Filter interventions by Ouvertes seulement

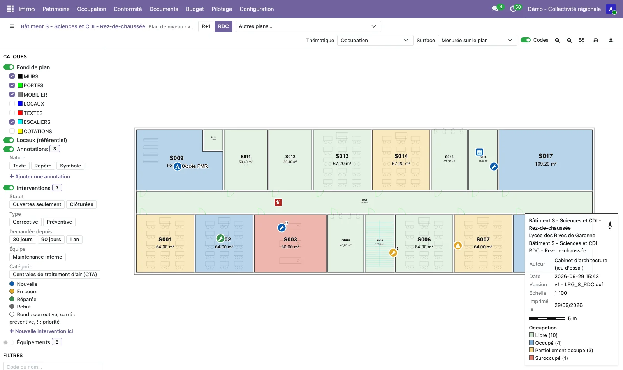pos(37,204)
